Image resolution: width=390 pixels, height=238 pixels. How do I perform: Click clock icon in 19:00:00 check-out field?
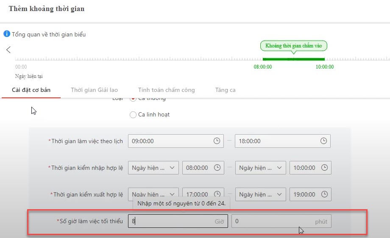(x=324, y=194)
